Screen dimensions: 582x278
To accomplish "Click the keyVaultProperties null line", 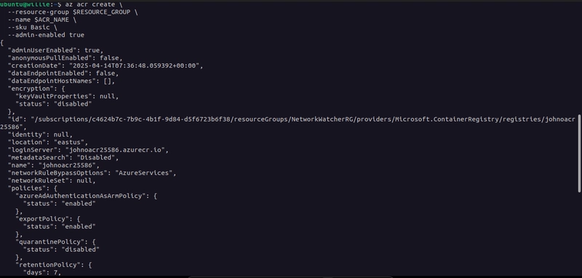I will point(67,96).
